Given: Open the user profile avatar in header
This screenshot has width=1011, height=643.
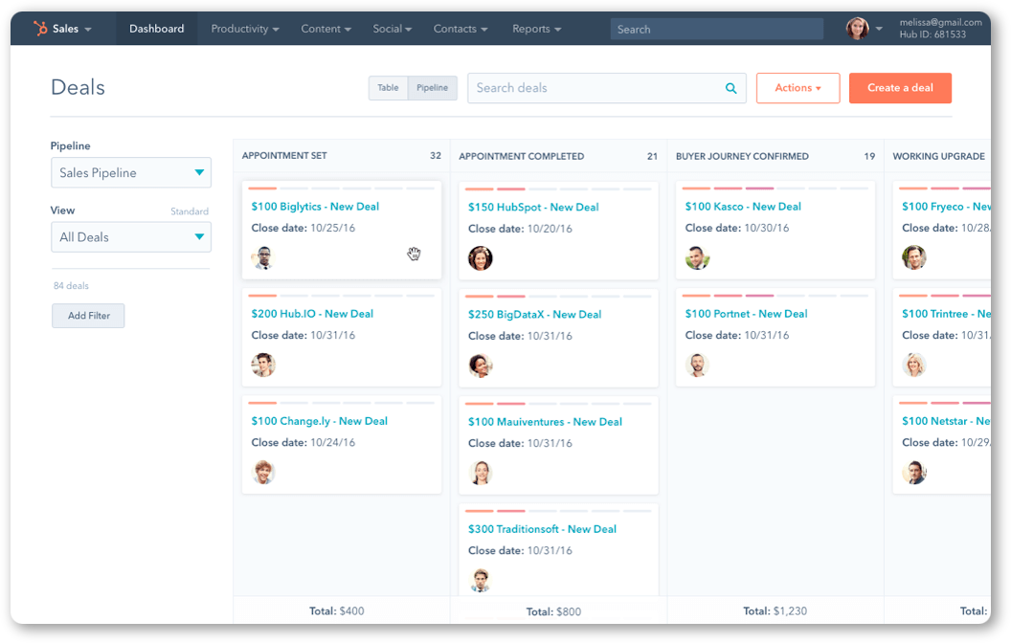Looking at the screenshot, I should coord(857,29).
